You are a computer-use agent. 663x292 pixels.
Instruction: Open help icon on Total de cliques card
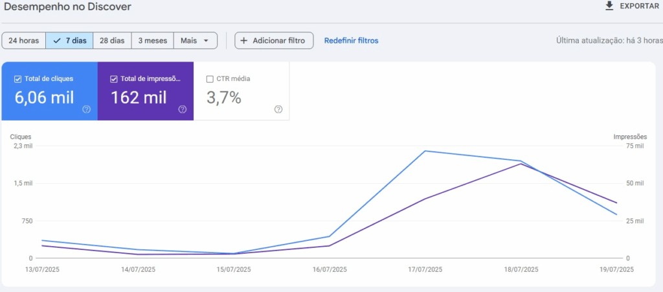[86, 109]
